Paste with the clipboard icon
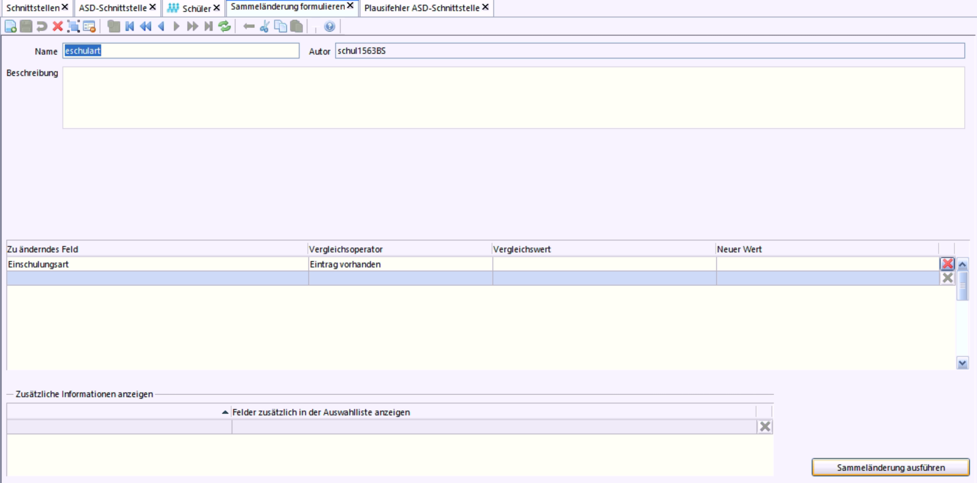977x483 pixels. pyautogui.click(x=296, y=27)
